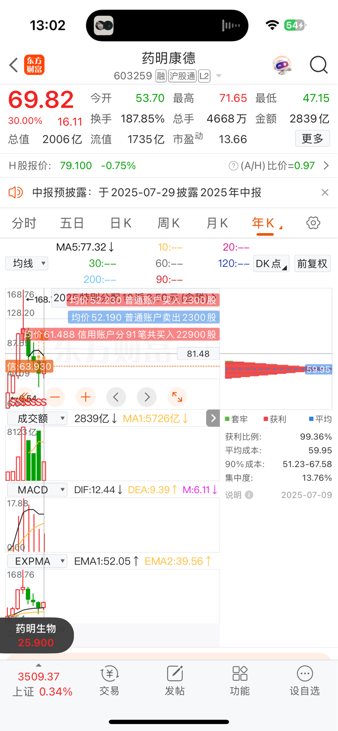Image resolution: width=338 pixels, height=731 pixels.
Task: Tap the MA5:77.32 readout
Action: tap(85, 247)
